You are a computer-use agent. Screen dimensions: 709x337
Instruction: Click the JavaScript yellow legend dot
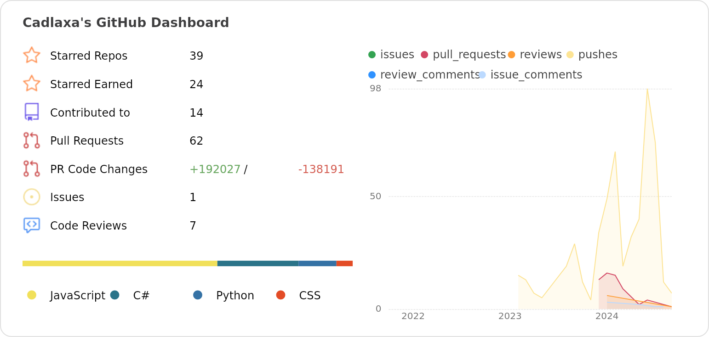pos(32,295)
